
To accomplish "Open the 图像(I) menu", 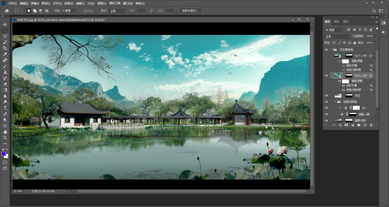I will coord(35,4).
